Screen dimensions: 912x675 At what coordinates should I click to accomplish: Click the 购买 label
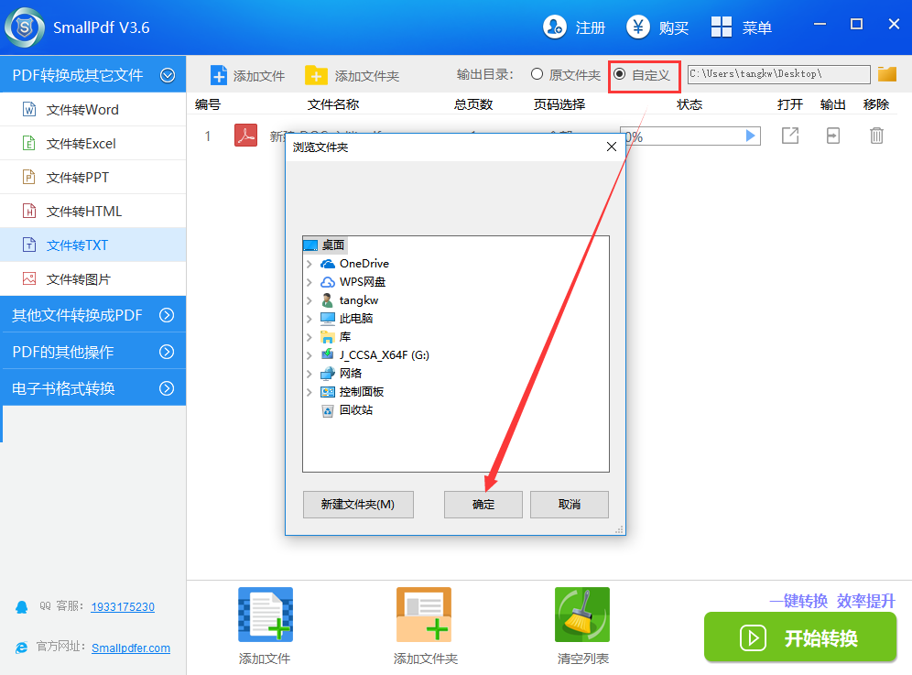tap(674, 27)
